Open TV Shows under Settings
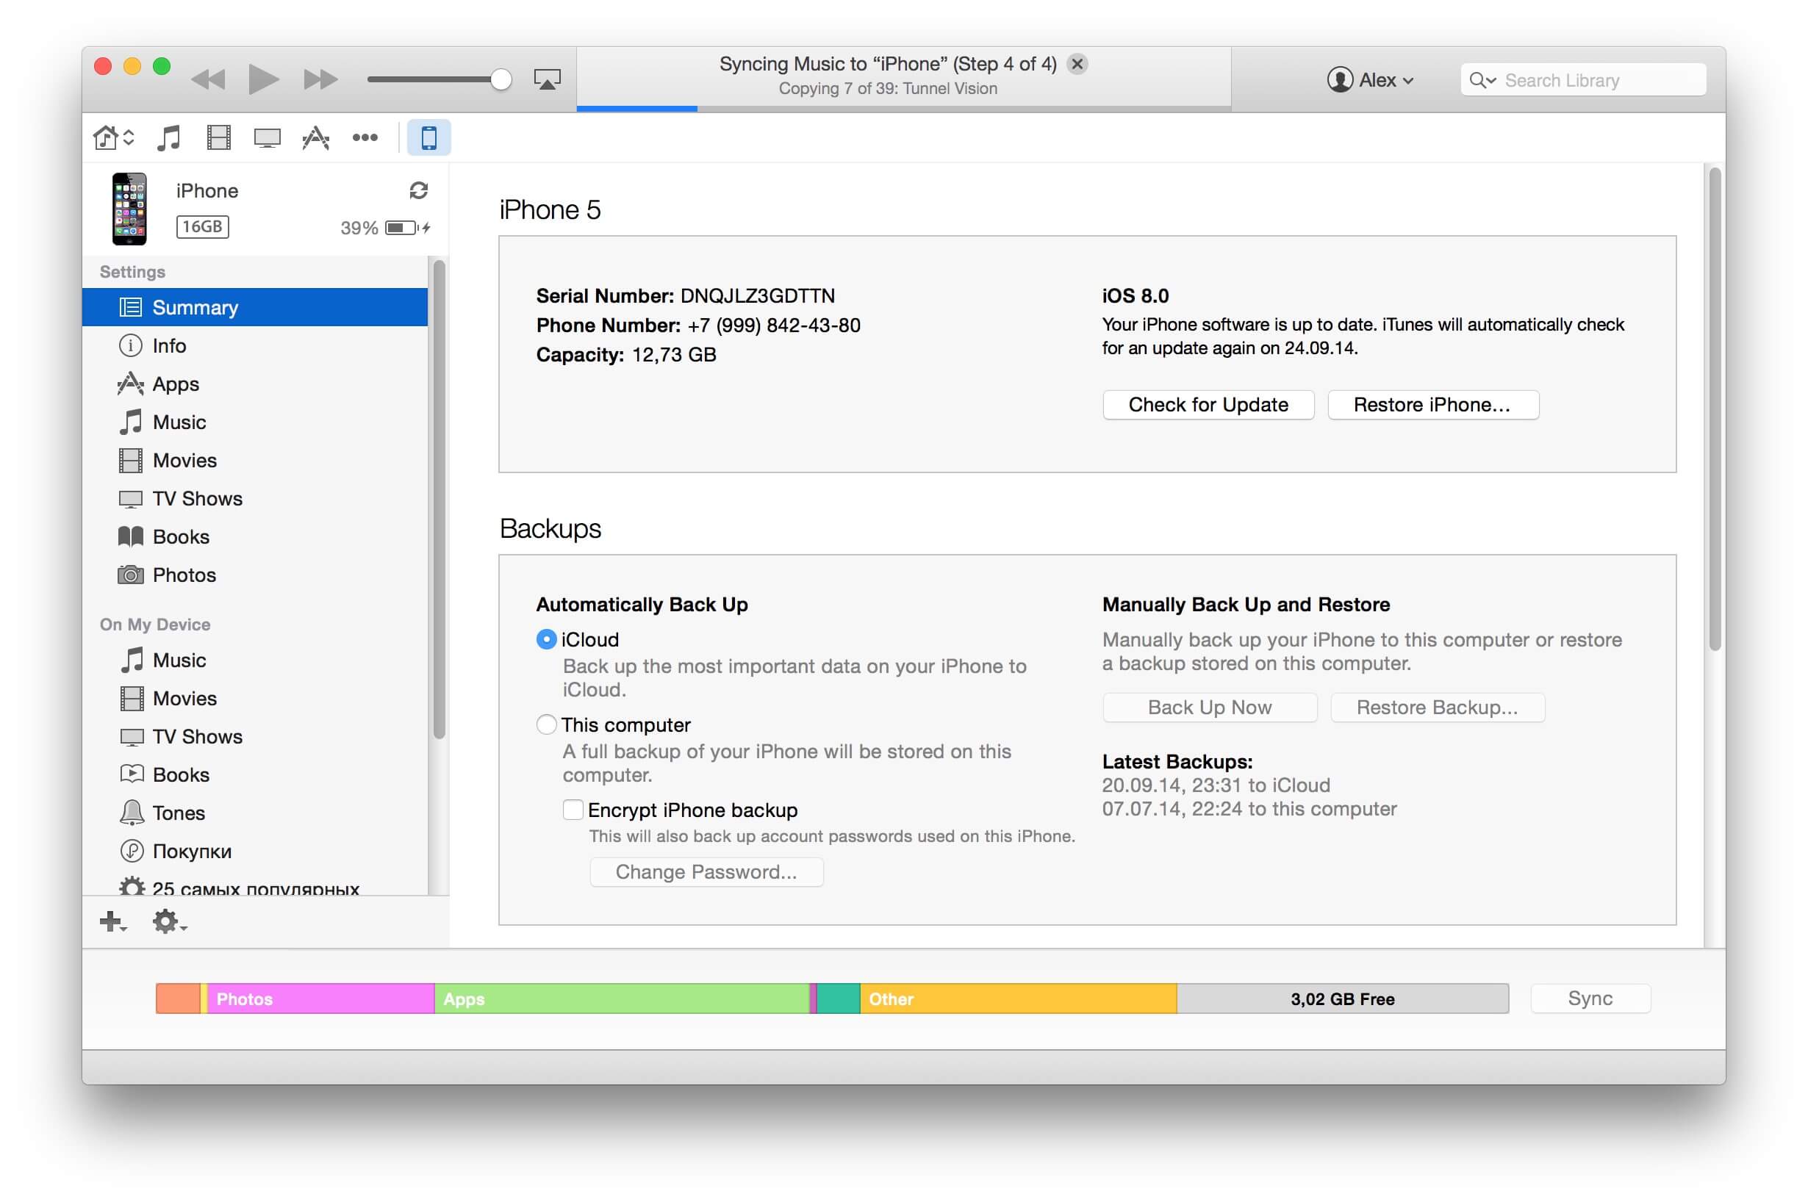Image resolution: width=1808 pixels, height=1202 pixels. (254, 499)
